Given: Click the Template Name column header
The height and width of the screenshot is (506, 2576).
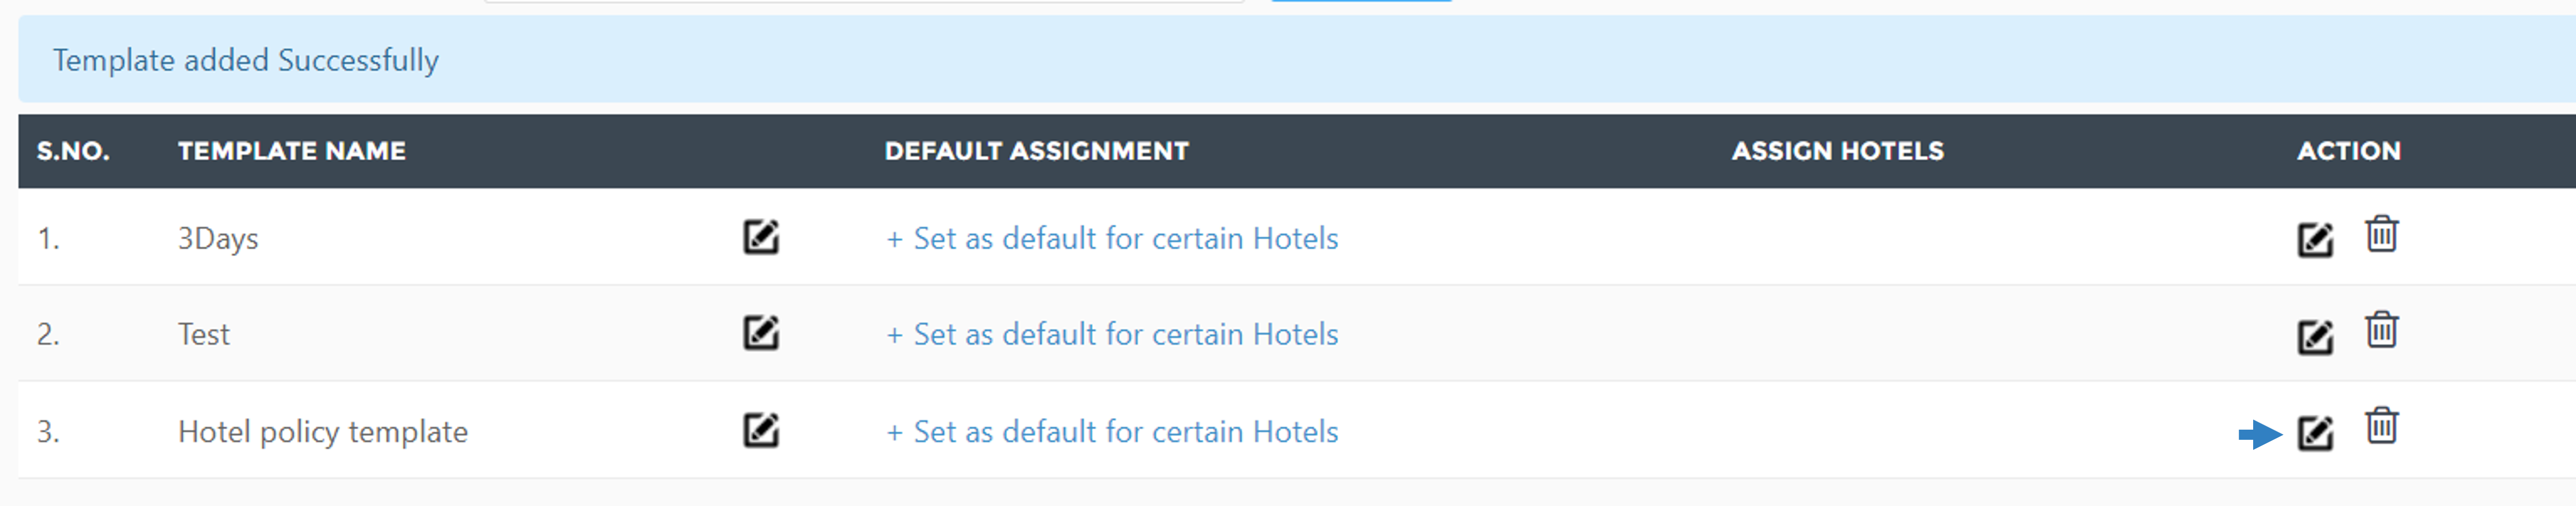Looking at the screenshot, I should pos(292,151).
